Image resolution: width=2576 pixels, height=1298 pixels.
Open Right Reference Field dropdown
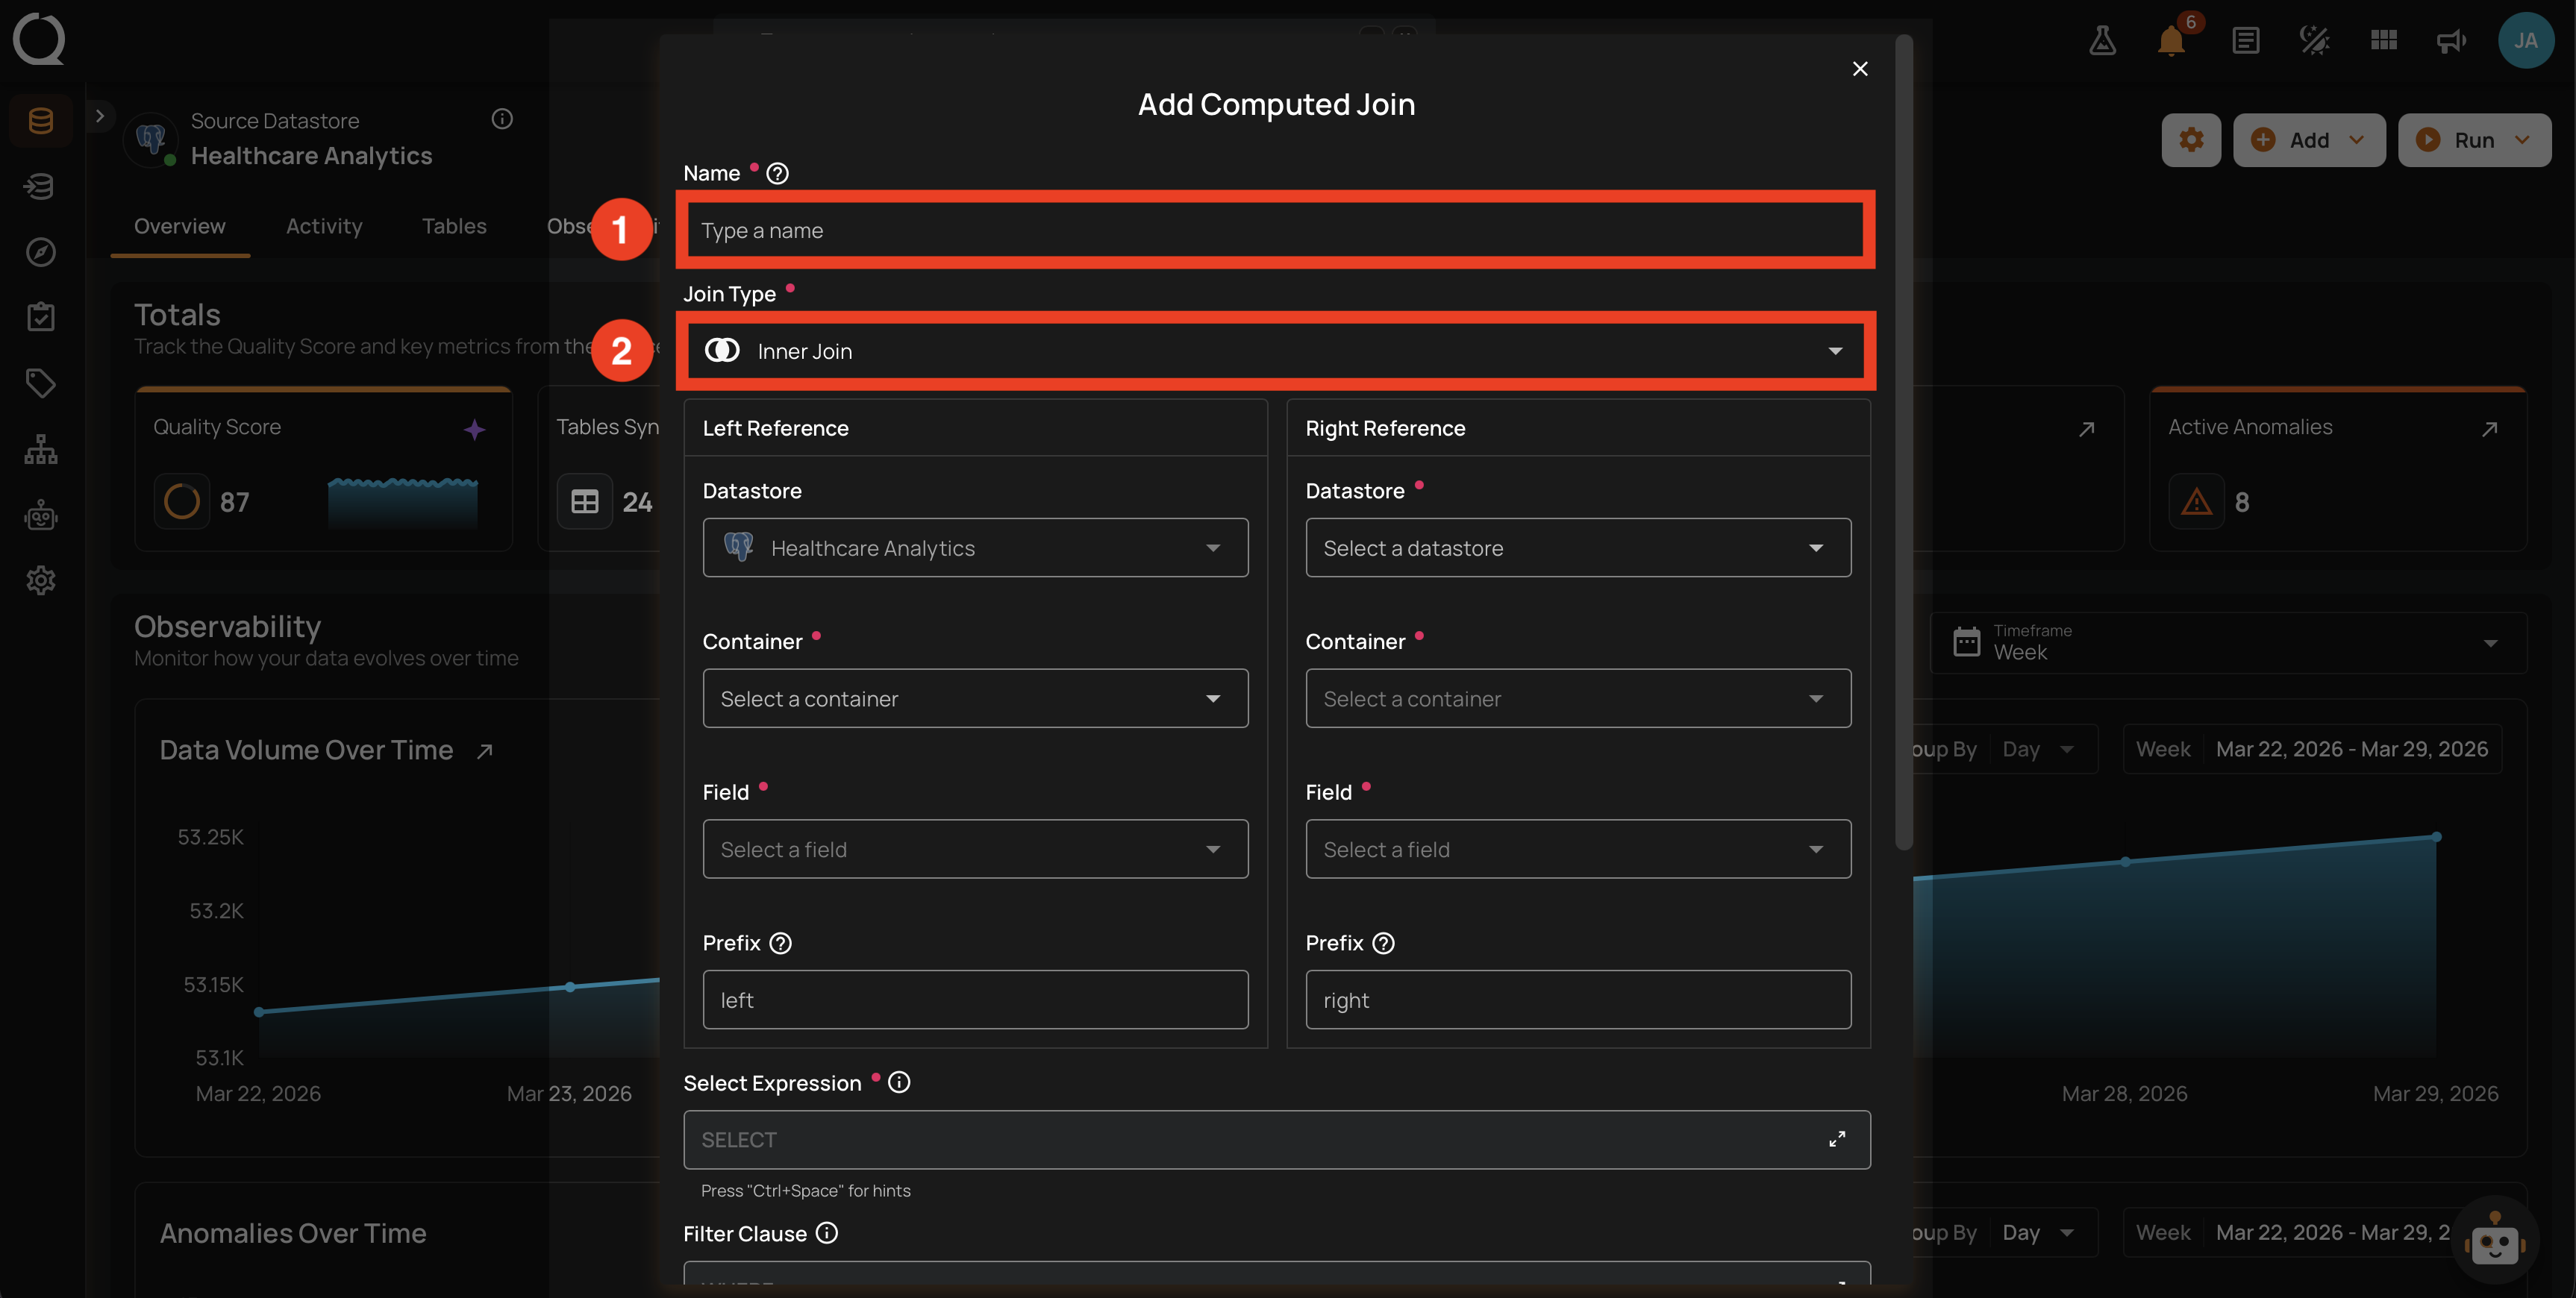(1578, 849)
